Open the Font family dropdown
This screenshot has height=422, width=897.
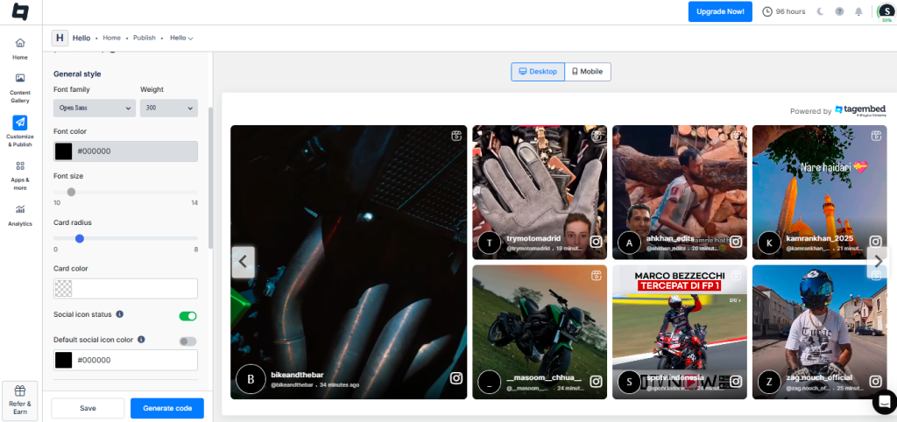(x=95, y=108)
